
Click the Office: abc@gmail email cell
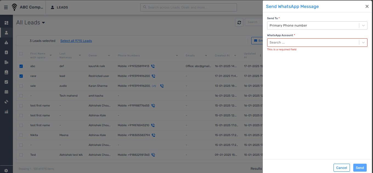point(198,66)
